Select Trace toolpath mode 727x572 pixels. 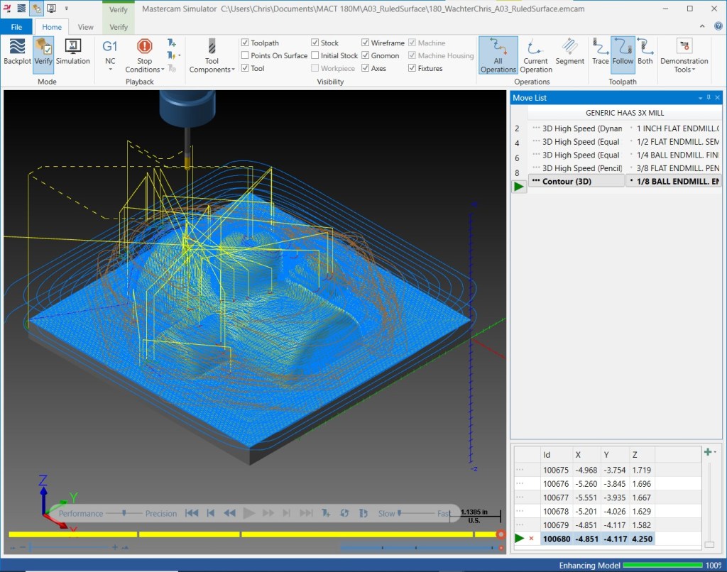click(600, 52)
